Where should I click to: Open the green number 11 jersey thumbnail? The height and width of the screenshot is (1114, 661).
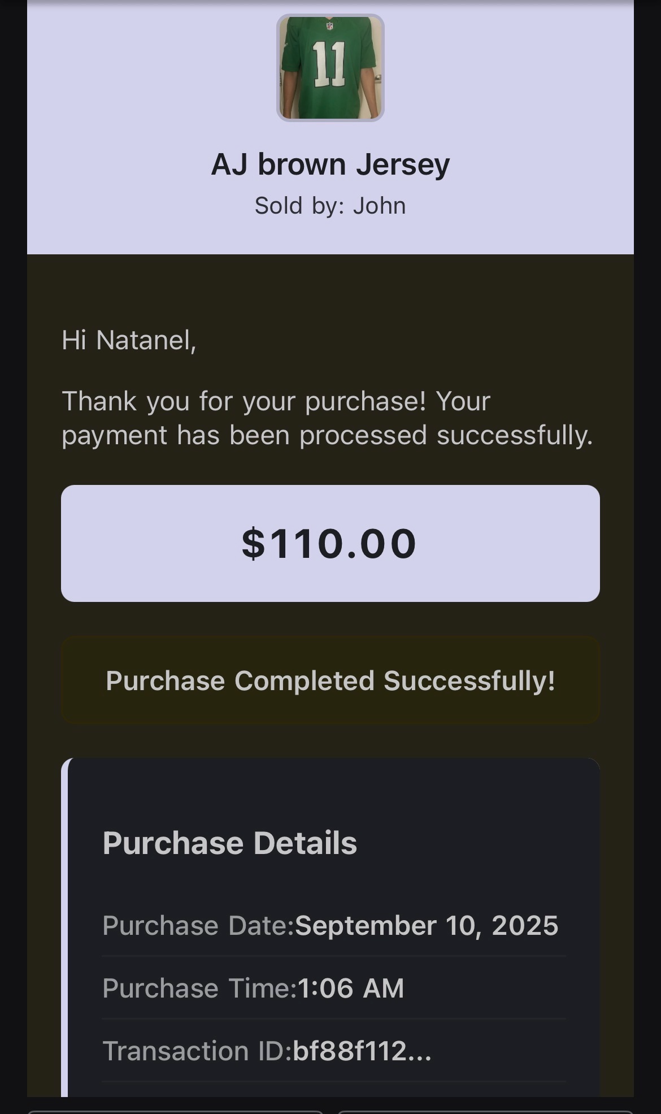pyautogui.click(x=330, y=68)
